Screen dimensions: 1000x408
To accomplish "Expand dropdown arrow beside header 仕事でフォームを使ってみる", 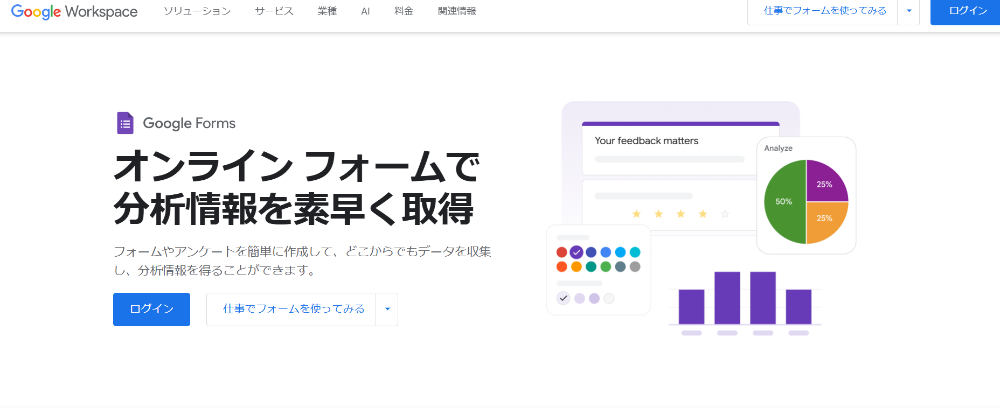I will (x=909, y=11).
